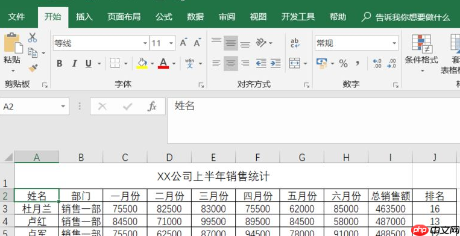Apply cell borders icon
Image resolution: width=460 pixels, height=236 pixels.
coord(115,63)
